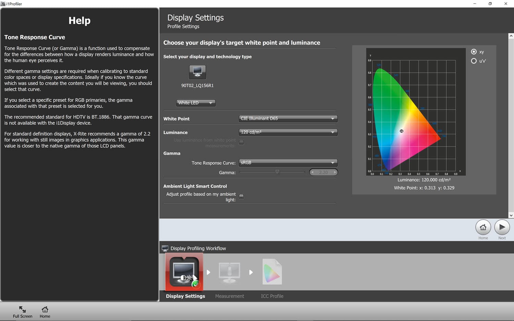Click the gamma stepper increase arrow
514x321 pixels.
pyautogui.click(x=335, y=172)
